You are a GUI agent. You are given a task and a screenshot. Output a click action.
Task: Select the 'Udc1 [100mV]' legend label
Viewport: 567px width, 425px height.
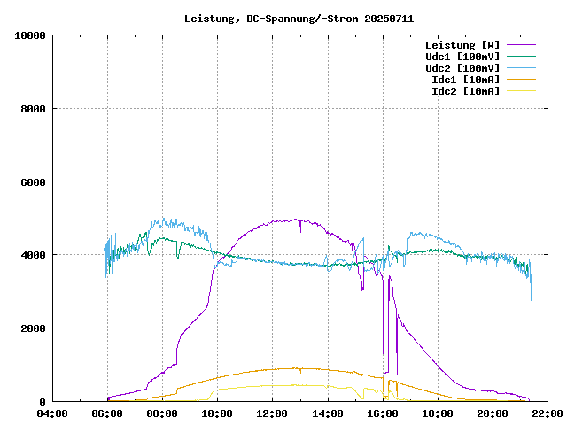(x=462, y=56)
